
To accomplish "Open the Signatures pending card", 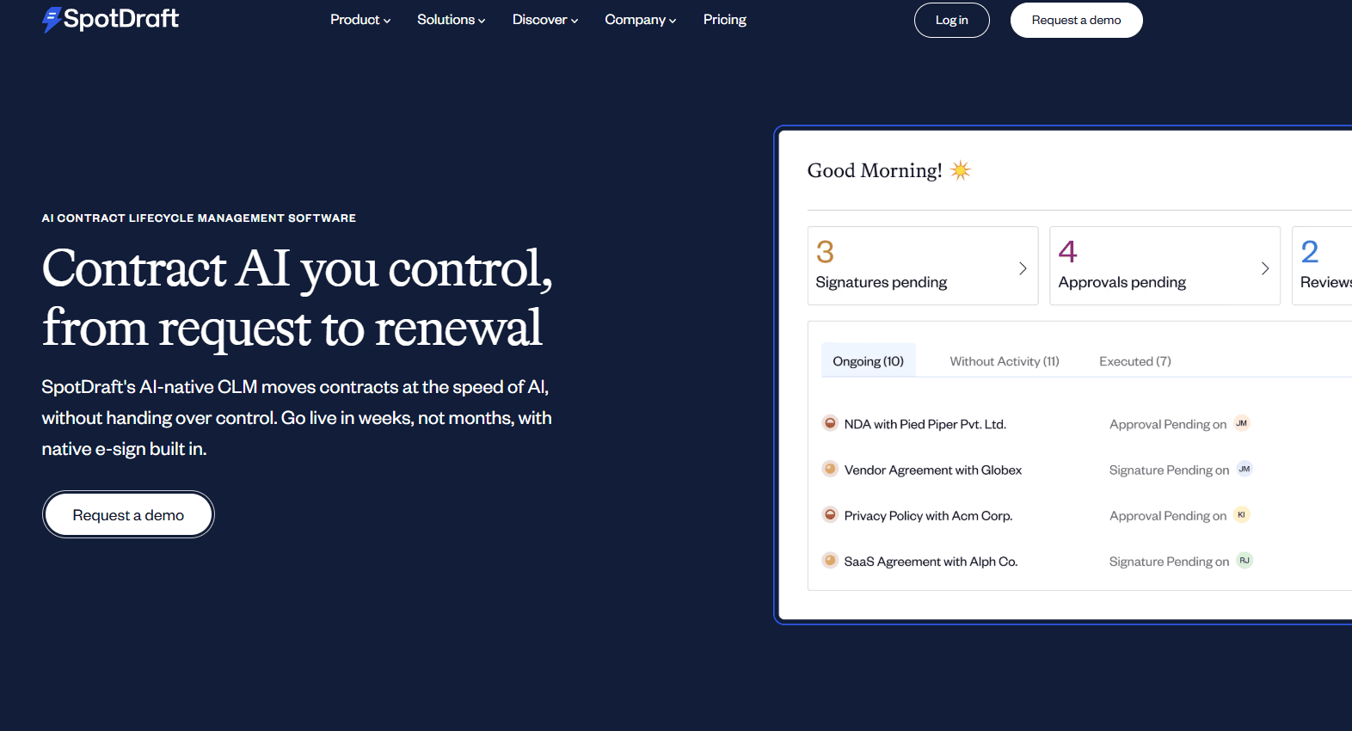I will point(923,266).
